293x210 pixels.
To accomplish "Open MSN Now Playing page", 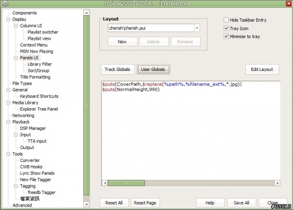I will click(x=37, y=51).
